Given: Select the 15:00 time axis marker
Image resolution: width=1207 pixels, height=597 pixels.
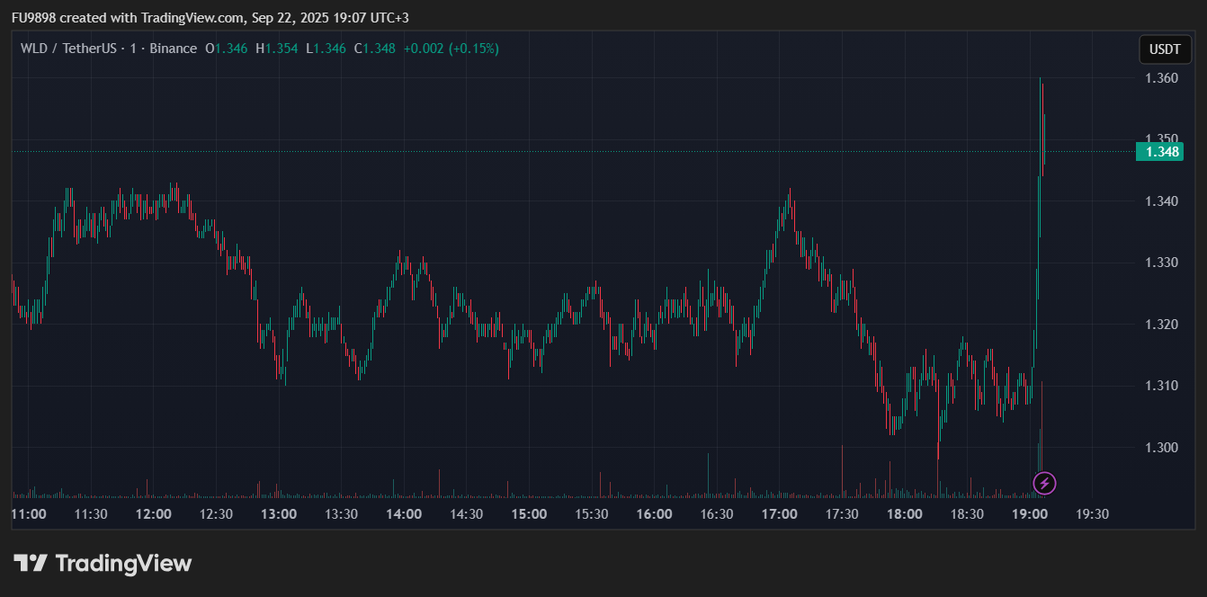Looking at the screenshot, I should pos(529,514).
